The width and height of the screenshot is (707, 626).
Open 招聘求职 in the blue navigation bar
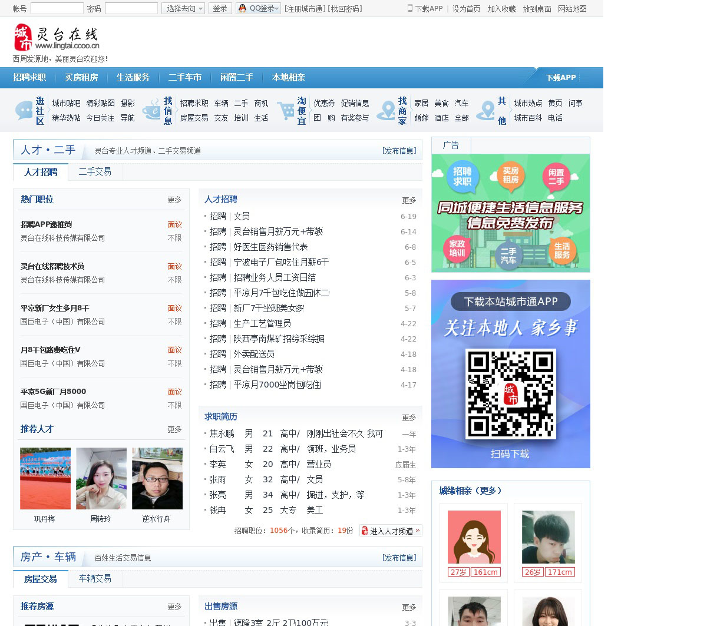coord(29,78)
